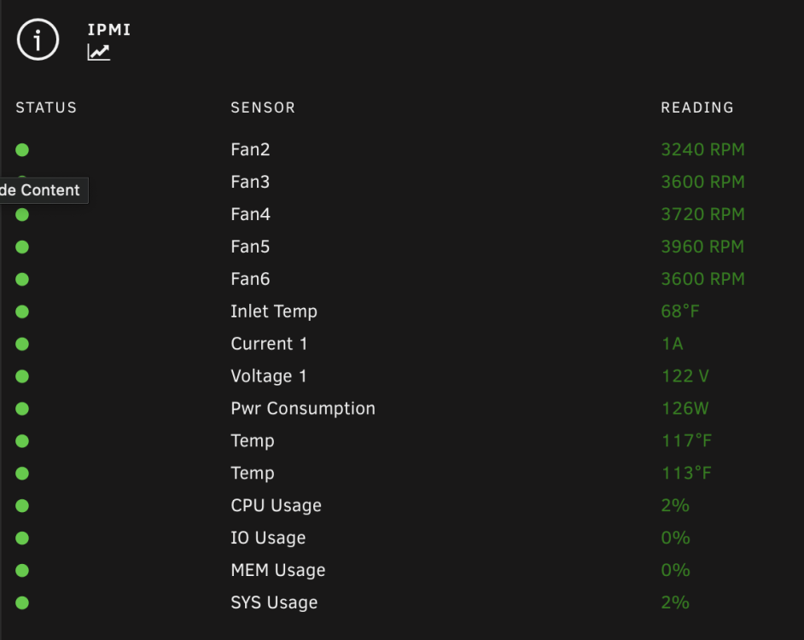Select the CPU Usage sensor name
The width and height of the screenshot is (804, 640).
tap(276, 506)
